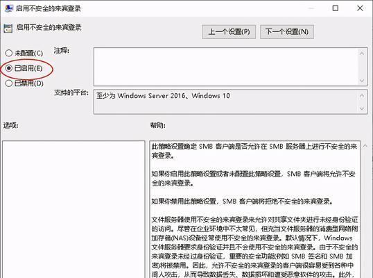Click supported platforms scrollbar up arrow
373x278 pixels.
(362, 96)
